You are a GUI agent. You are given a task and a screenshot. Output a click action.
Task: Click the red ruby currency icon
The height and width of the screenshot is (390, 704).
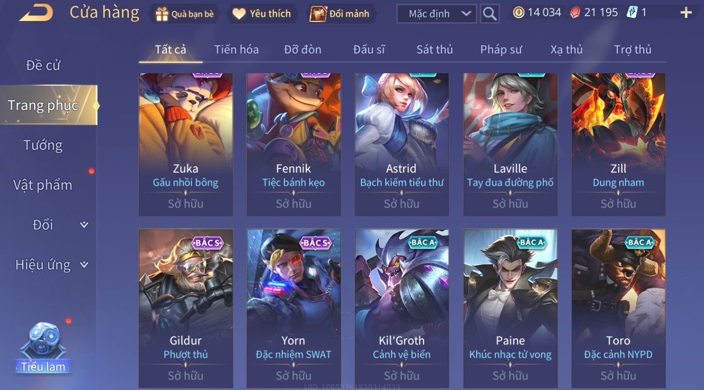[575, 13]
